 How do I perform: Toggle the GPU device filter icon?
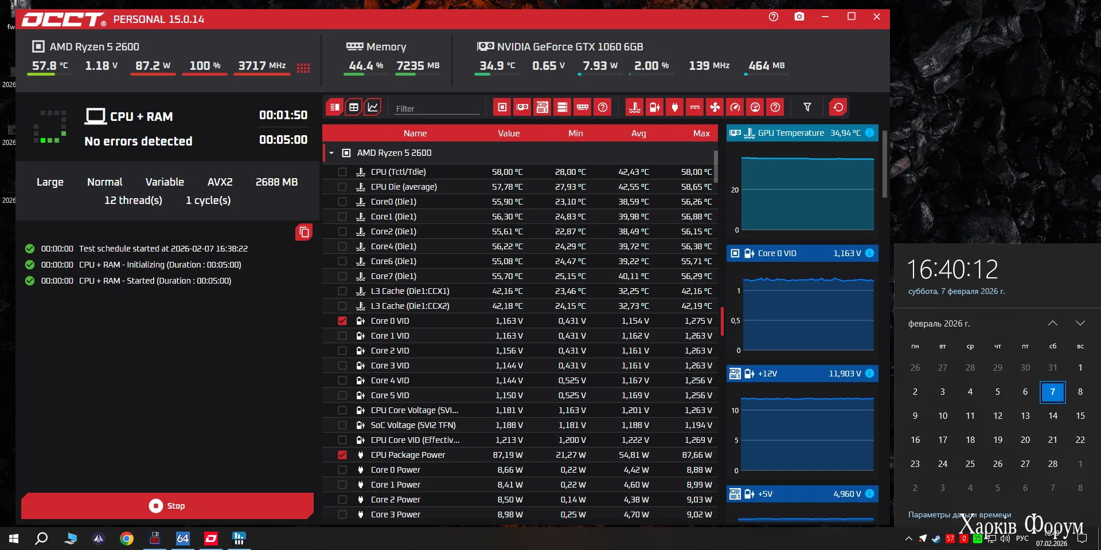522,107
